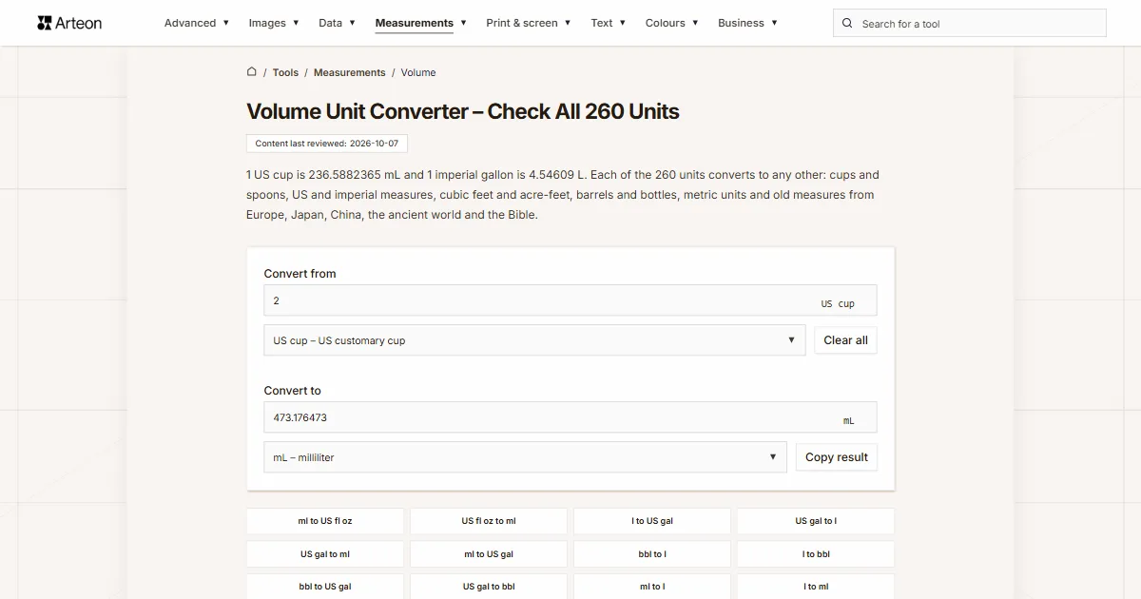
Task: Select the ml to l preset
Action: 652,587
